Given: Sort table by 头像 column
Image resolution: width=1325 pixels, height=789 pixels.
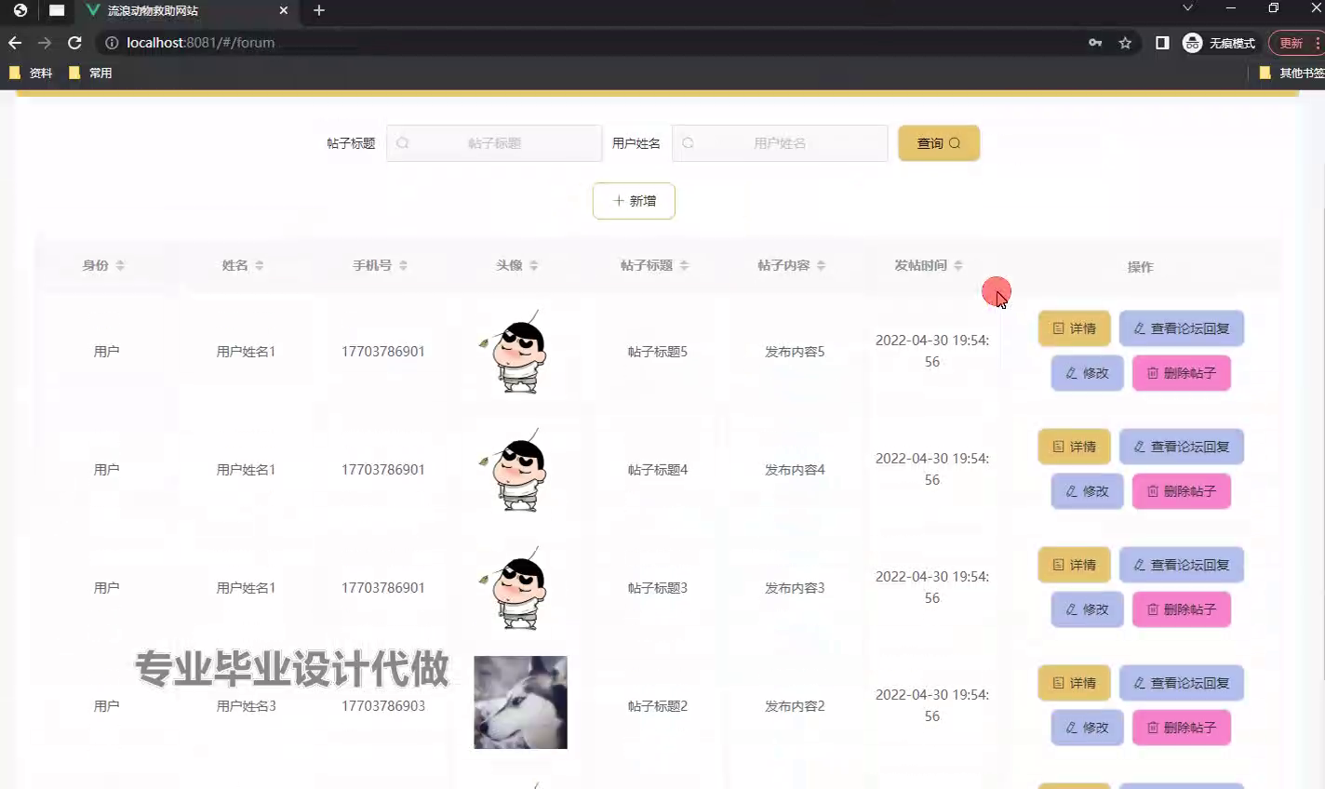Looking at the screenshot, I should [533, 265].
